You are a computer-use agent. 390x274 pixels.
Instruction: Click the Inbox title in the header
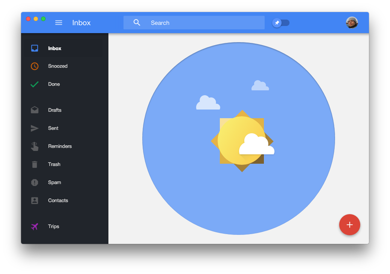point(81,23)
